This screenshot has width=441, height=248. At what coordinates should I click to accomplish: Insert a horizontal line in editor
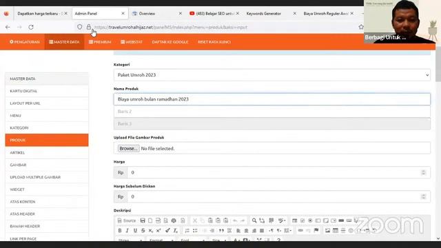(x=343, y=231)
